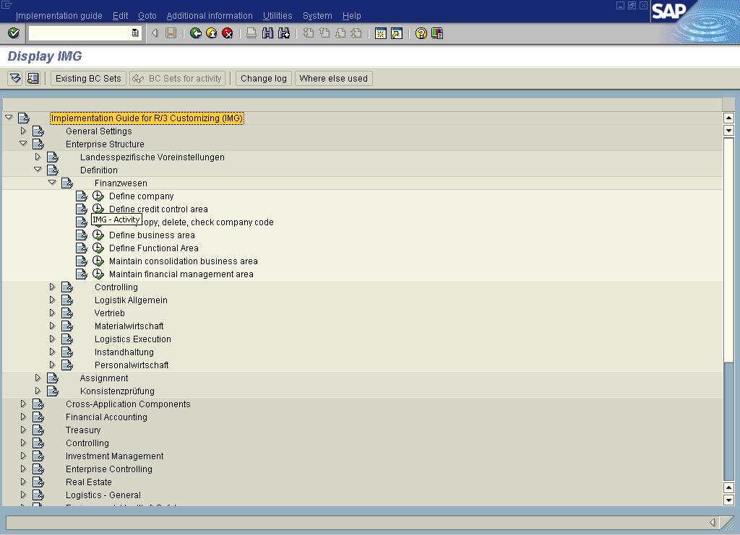740x535 pixels.
Task: Click the Change log button
Action: pos(263,79)
